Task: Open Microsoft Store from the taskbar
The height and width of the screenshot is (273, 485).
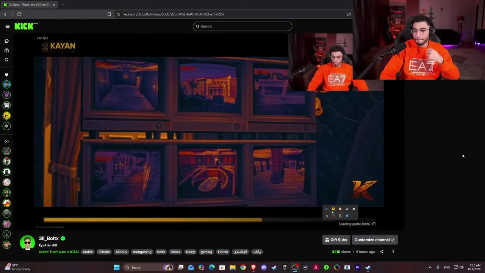Action: pos(222,267)
